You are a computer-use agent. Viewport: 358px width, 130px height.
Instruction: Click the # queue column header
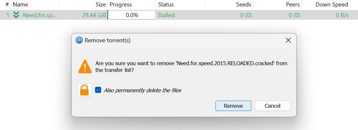7,5
